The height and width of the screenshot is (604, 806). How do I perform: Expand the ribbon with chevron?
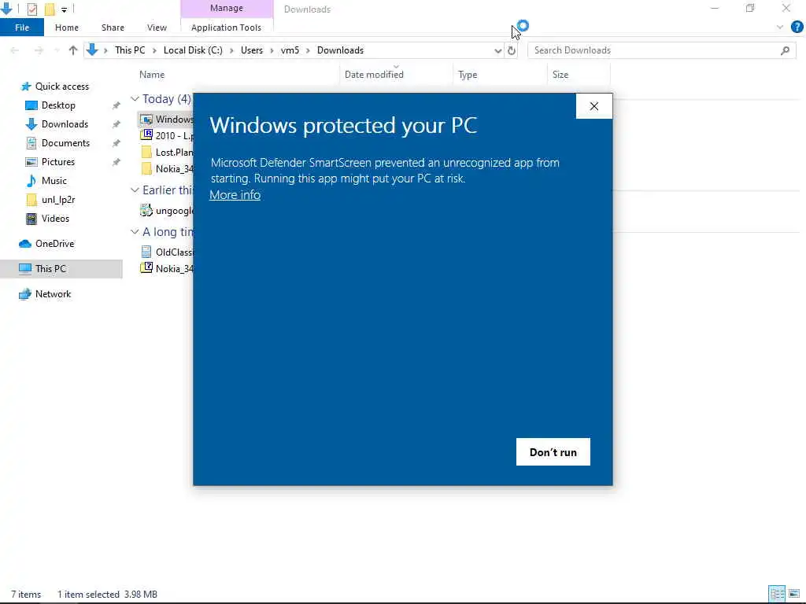pyautogui.click(x=780, y=28)
